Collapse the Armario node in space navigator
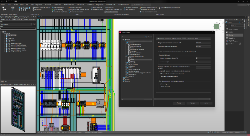Viewport: 250px width, 136px height. pyautogui.click(x=3, y=33)
